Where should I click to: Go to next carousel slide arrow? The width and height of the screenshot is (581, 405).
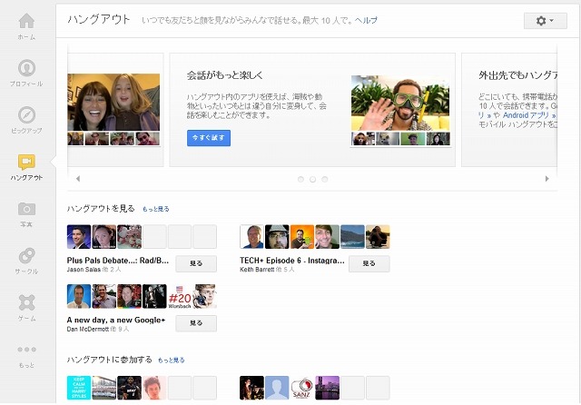[x=547, y=179]
